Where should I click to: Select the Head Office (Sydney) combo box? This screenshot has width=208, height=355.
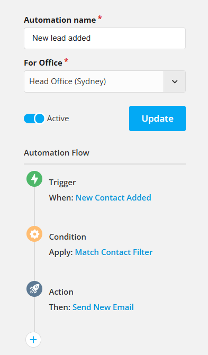(x=105, y=81)
